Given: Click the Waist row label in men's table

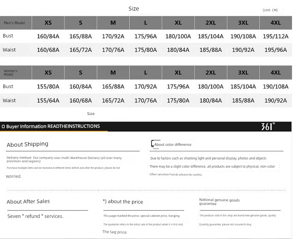Looking at the screenshot, I should (x=9, y=50).
